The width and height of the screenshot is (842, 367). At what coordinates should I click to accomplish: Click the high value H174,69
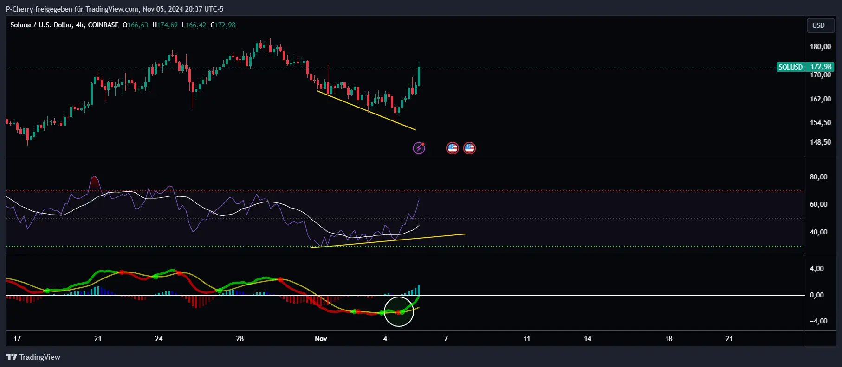coord(165,25)
